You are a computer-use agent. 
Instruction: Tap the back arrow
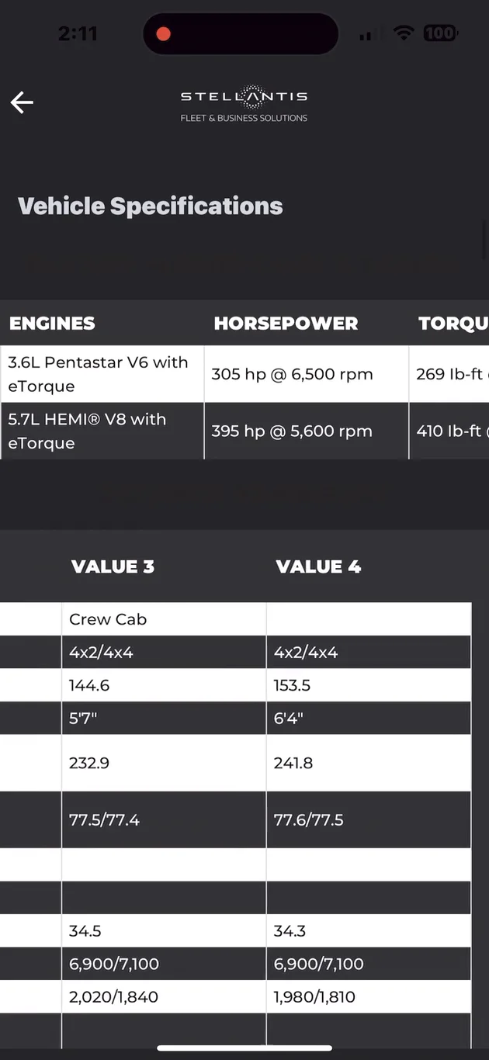pos(22,102)
